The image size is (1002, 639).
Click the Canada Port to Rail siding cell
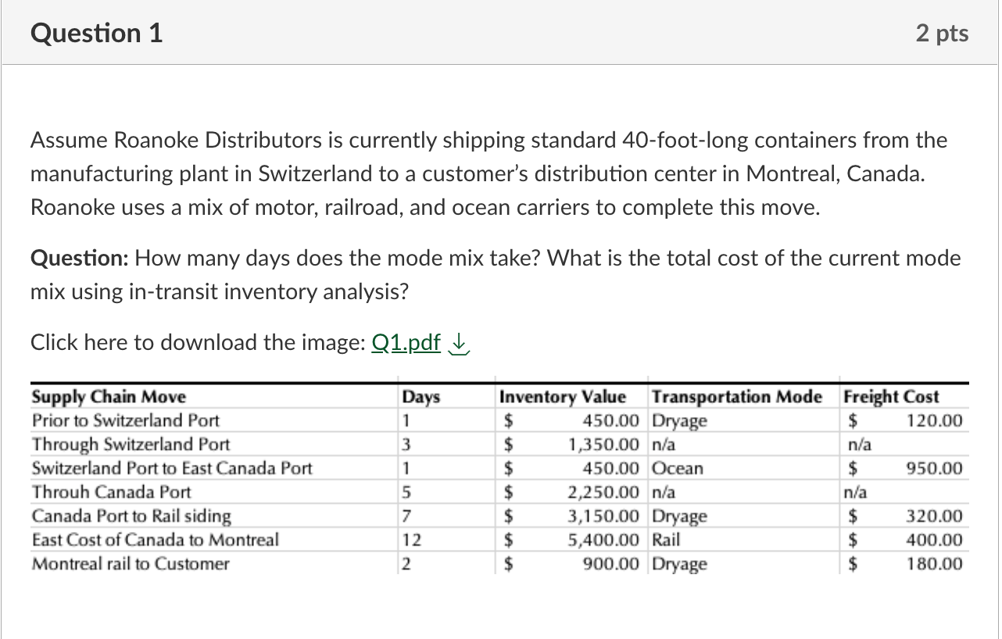(x=131, y=516)
